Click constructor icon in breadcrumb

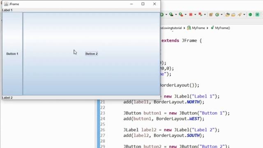[212, 28]
